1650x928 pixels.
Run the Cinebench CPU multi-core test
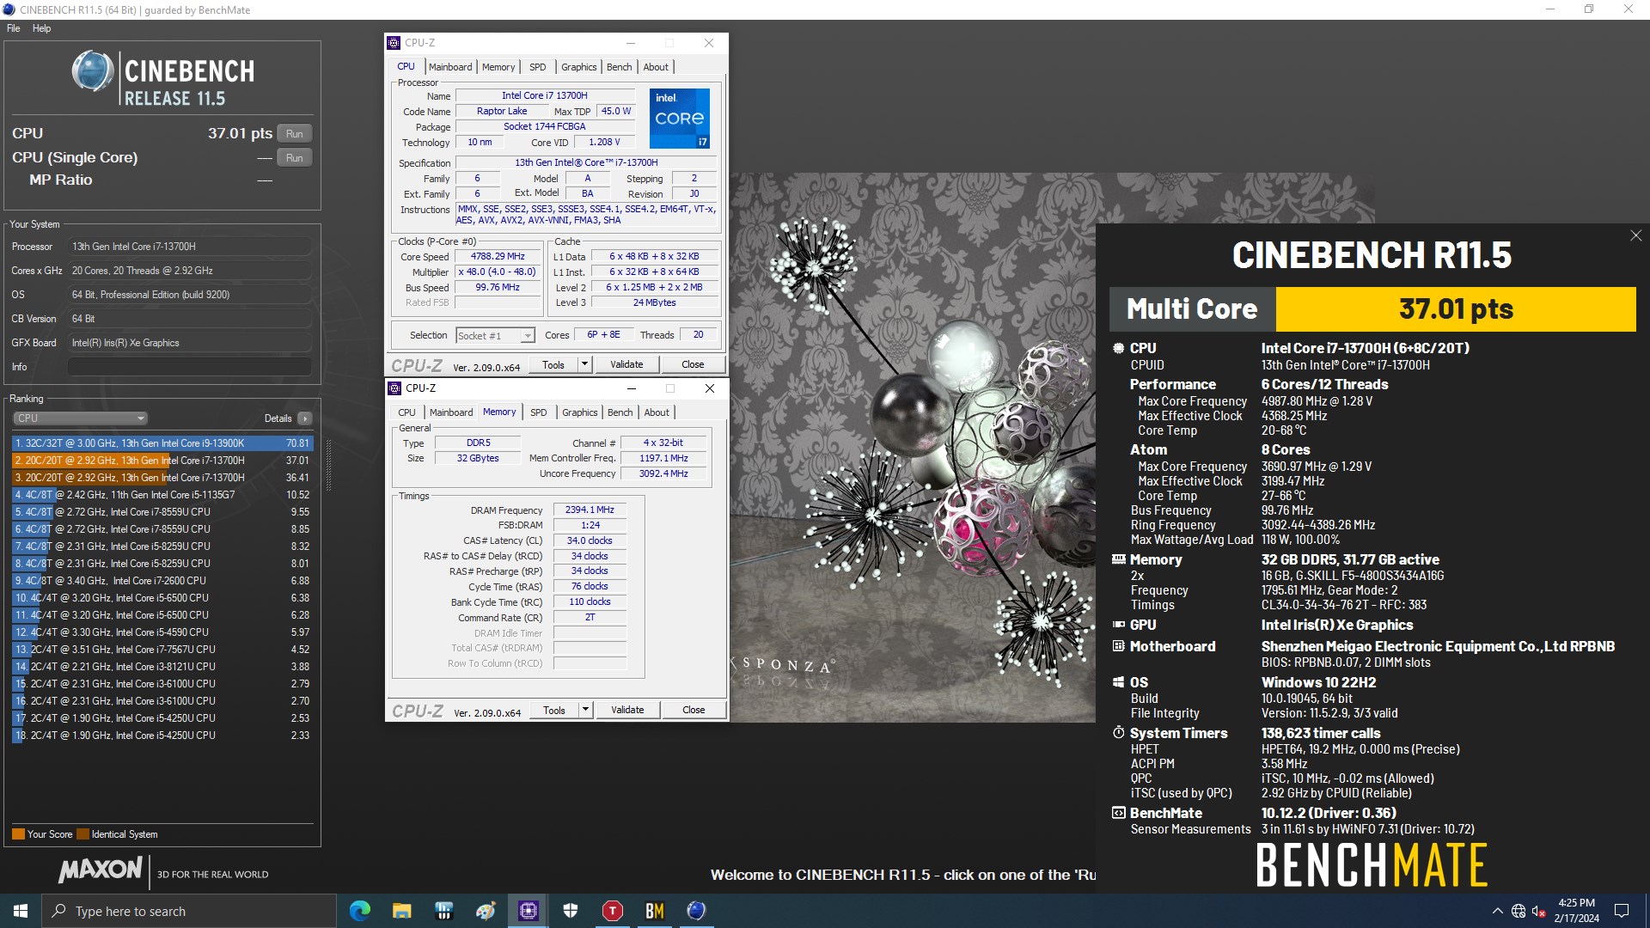pos(295,133)
